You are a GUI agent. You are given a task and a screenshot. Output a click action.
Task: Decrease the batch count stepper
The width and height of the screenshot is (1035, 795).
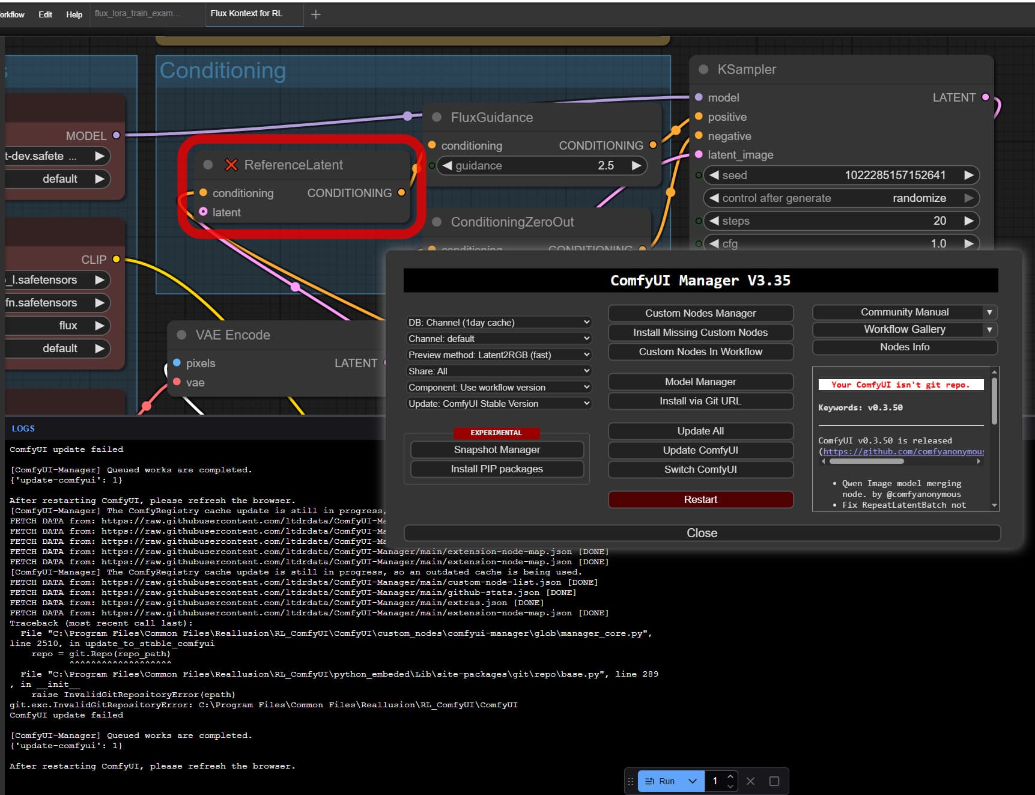(x=730, y=786)
